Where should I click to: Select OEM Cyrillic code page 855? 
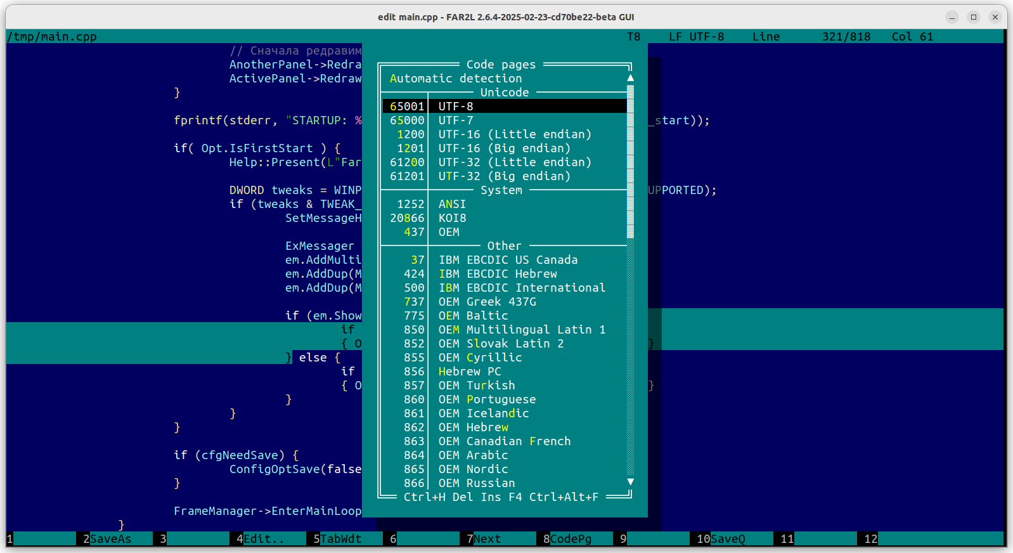480,358
